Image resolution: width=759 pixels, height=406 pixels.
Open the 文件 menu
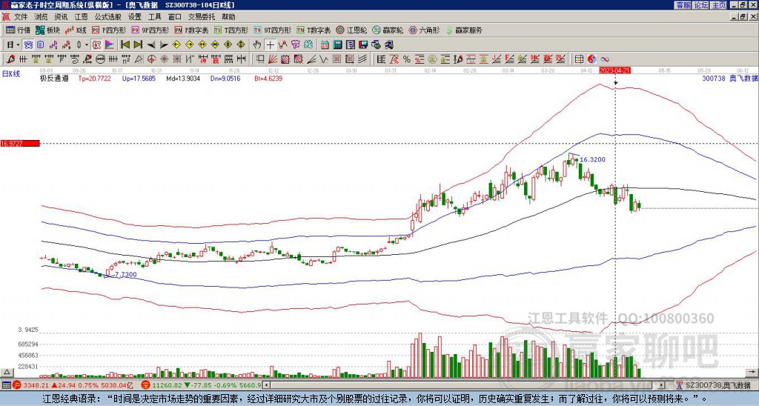click(21, 17)
